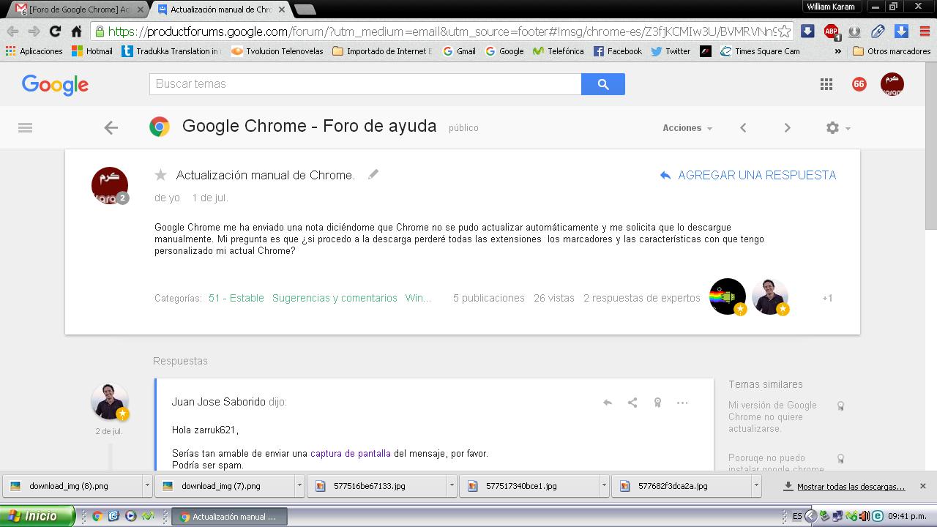The width and height of the screenshot is (937, 527).
Task: Click the Google logo
Action: click(x=55, y=85)
